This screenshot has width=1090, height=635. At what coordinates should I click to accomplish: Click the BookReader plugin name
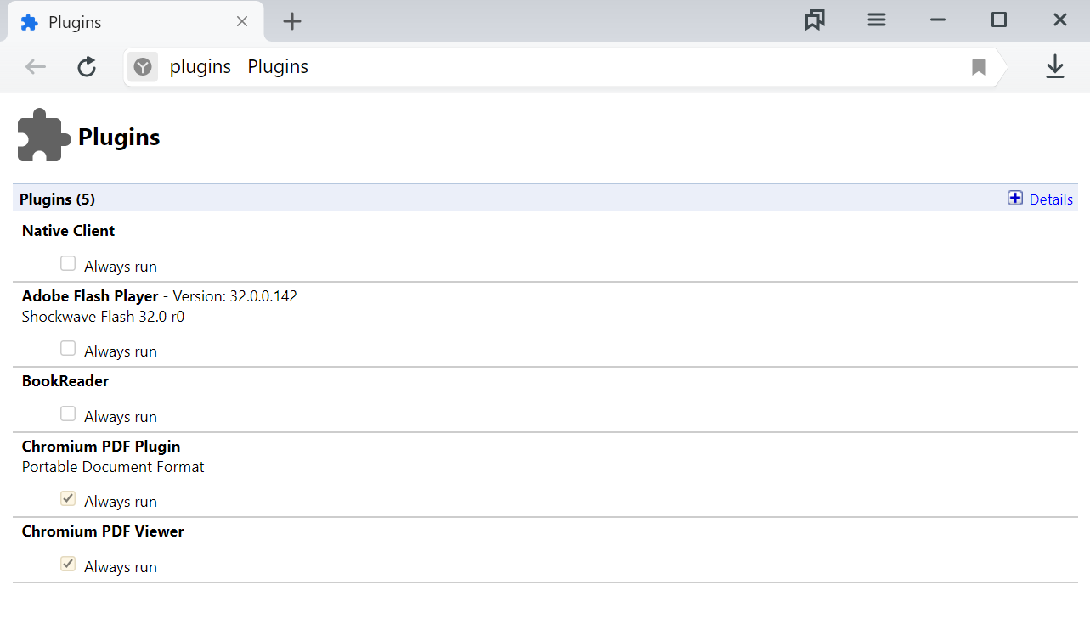[65, 381]
